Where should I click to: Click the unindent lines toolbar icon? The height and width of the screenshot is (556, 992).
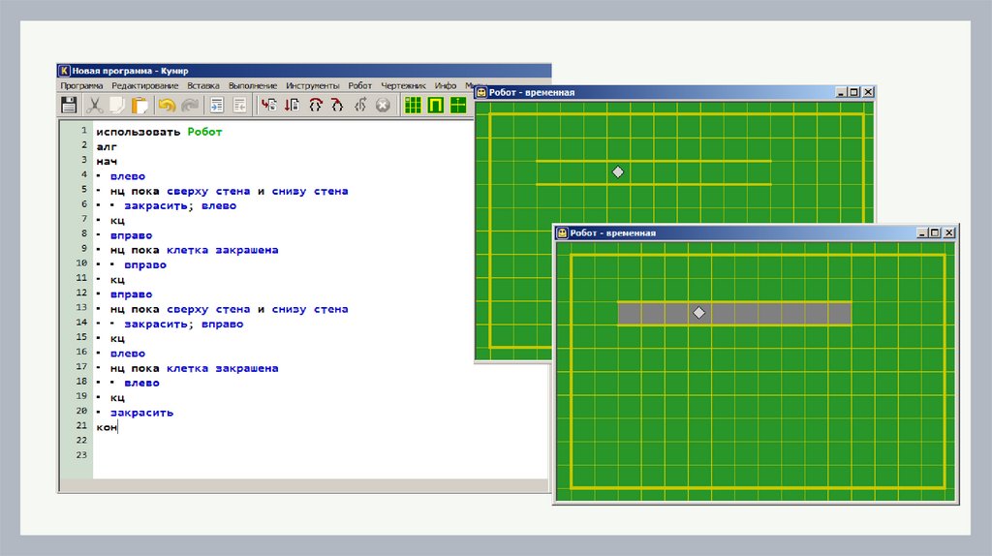point(240,105)
